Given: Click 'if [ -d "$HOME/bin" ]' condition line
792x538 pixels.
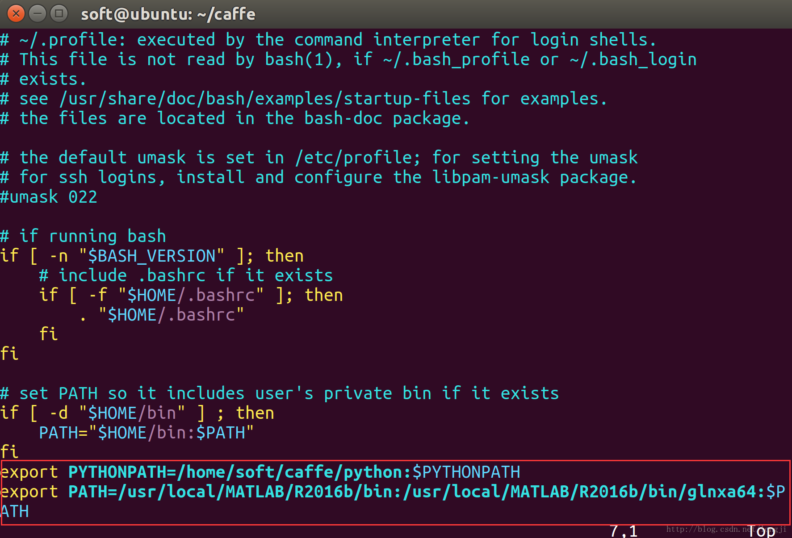Looking at the screenshot, I should [102, 413].
